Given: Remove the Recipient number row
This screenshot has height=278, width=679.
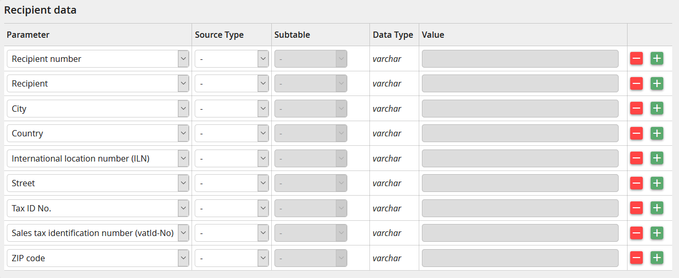Looking at the screenshot, I should coord(636,58).
